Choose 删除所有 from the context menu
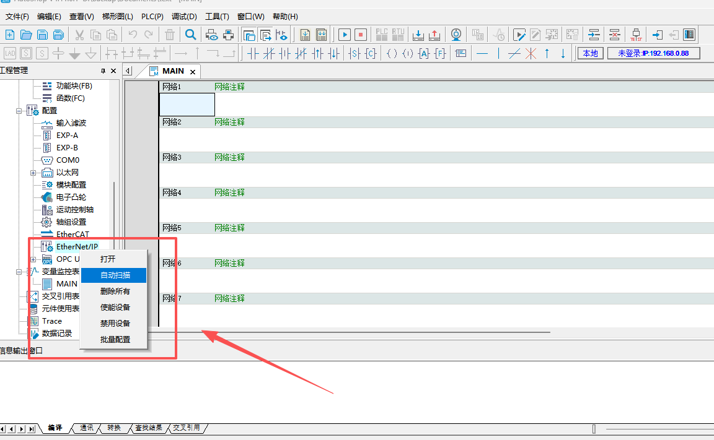Viewport: 714px width, 440px height. pyautogui.click(x=114, y=291)
